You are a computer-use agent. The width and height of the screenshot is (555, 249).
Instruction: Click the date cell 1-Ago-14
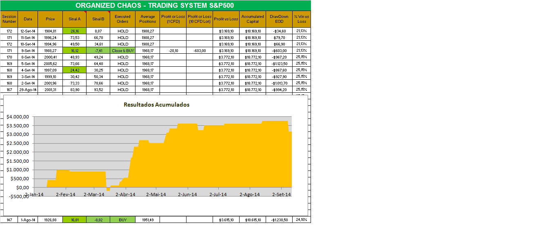pyautogui.click(x=28, y=220)
